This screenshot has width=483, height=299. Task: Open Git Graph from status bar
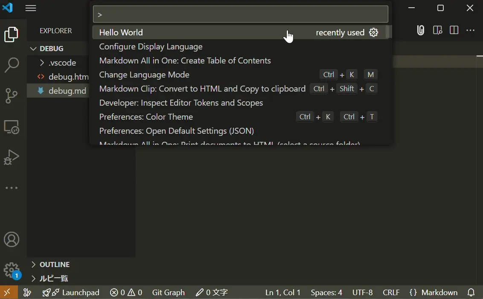(x=168, y=292)
